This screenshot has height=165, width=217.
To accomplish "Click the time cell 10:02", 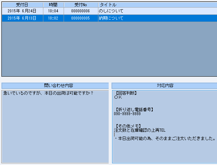I will pos(53,18).
